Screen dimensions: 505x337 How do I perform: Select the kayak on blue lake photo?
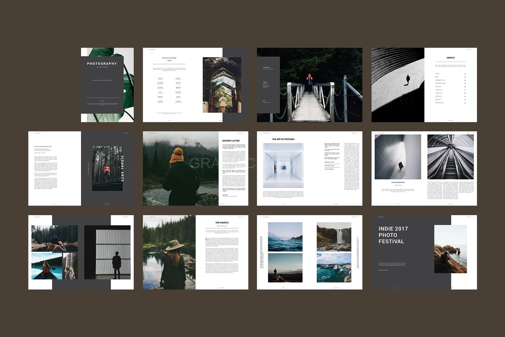pos(47,266)
